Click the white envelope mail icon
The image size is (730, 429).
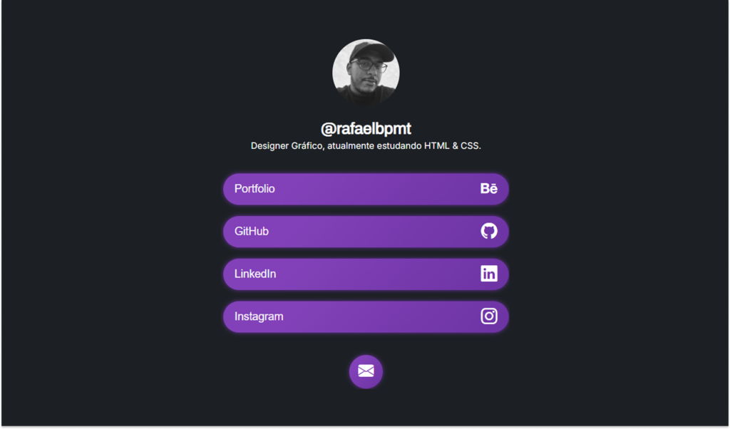pyautogui.click(x=366, y=371)
